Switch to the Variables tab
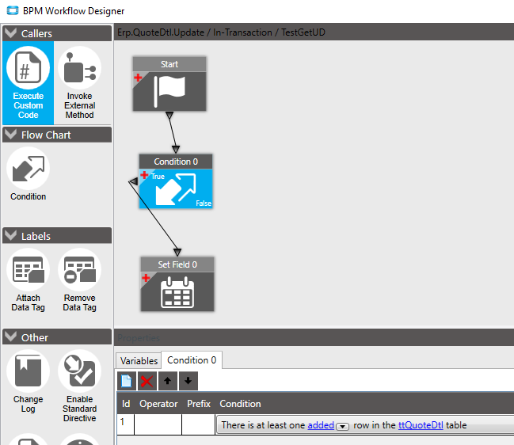514x445 pixels. [x=139, y=360]
